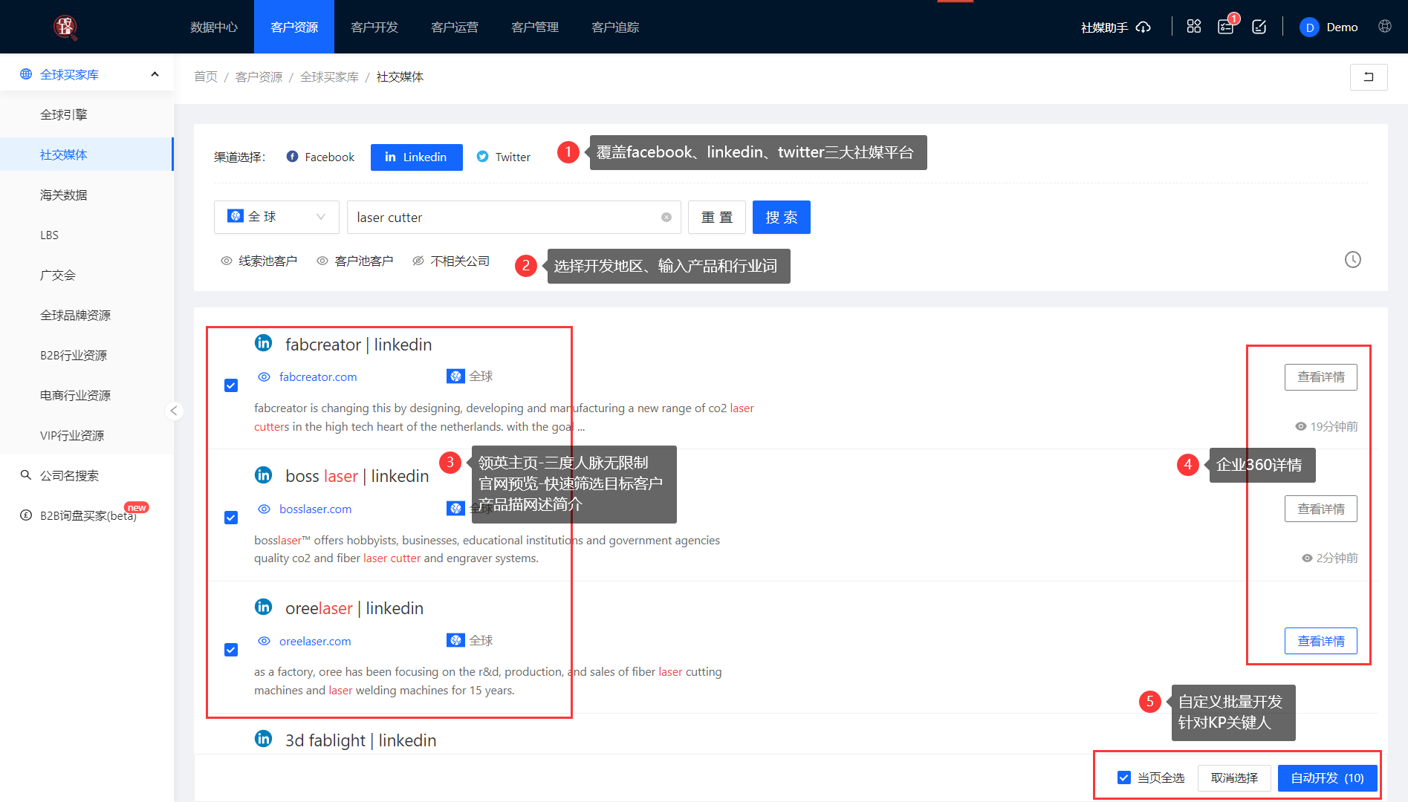Click the edit note icon in header
Viewport: 1408px width, 802px height.
pyautogui.click(x=1259, y=27)
